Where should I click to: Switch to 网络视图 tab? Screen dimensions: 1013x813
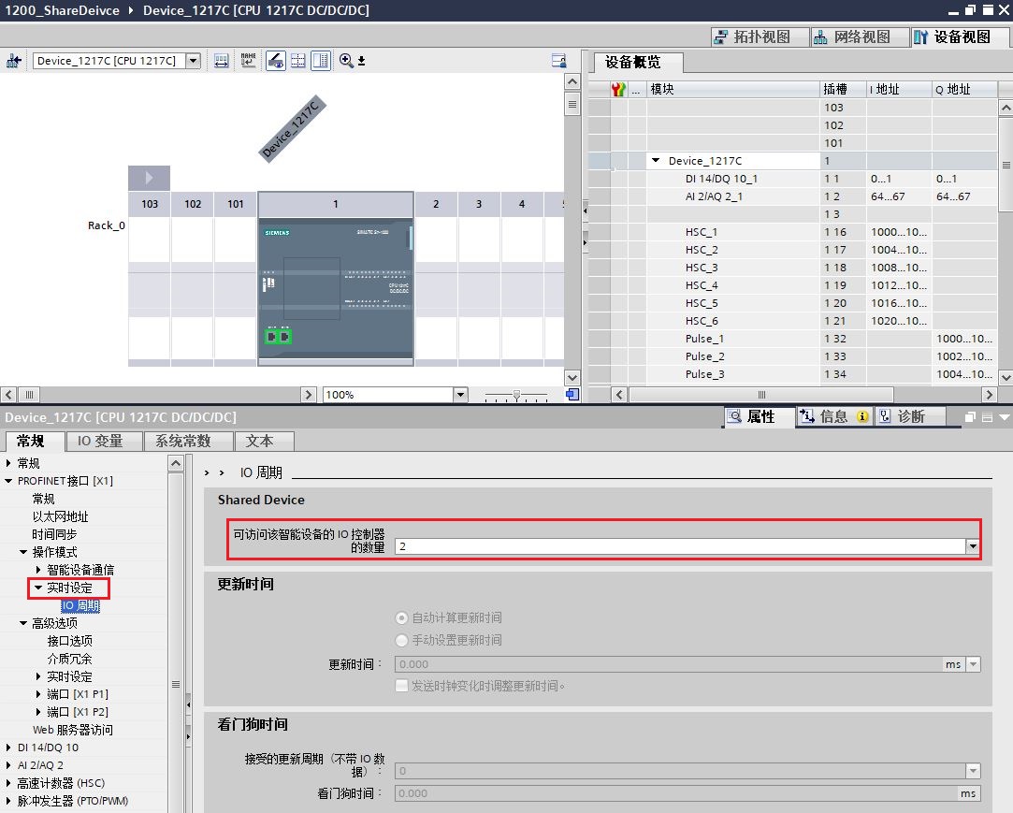860,36
